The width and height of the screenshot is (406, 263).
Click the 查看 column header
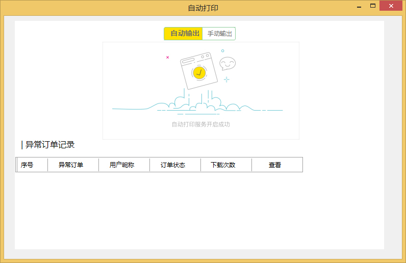tap(275, 165)
